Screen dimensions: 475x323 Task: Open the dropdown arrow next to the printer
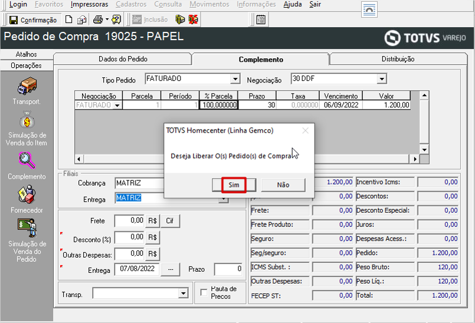[x=107, y=20]
